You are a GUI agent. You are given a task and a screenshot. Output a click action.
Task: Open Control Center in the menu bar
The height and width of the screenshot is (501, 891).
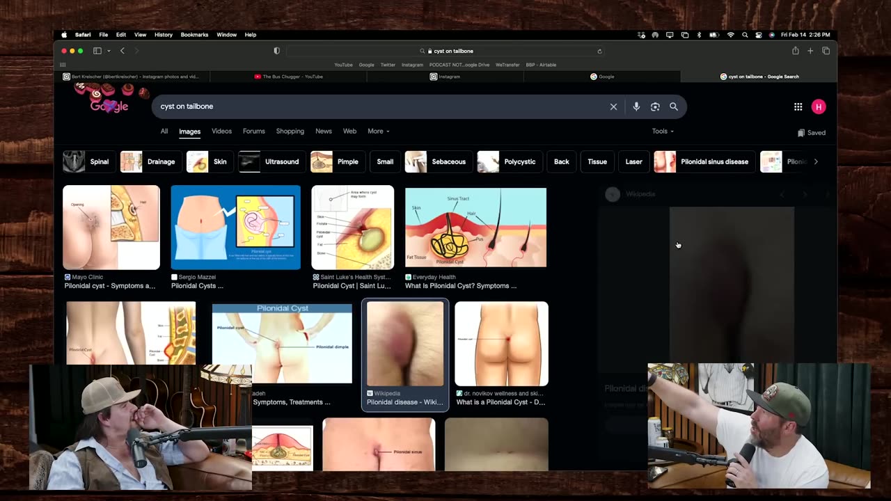759,35
